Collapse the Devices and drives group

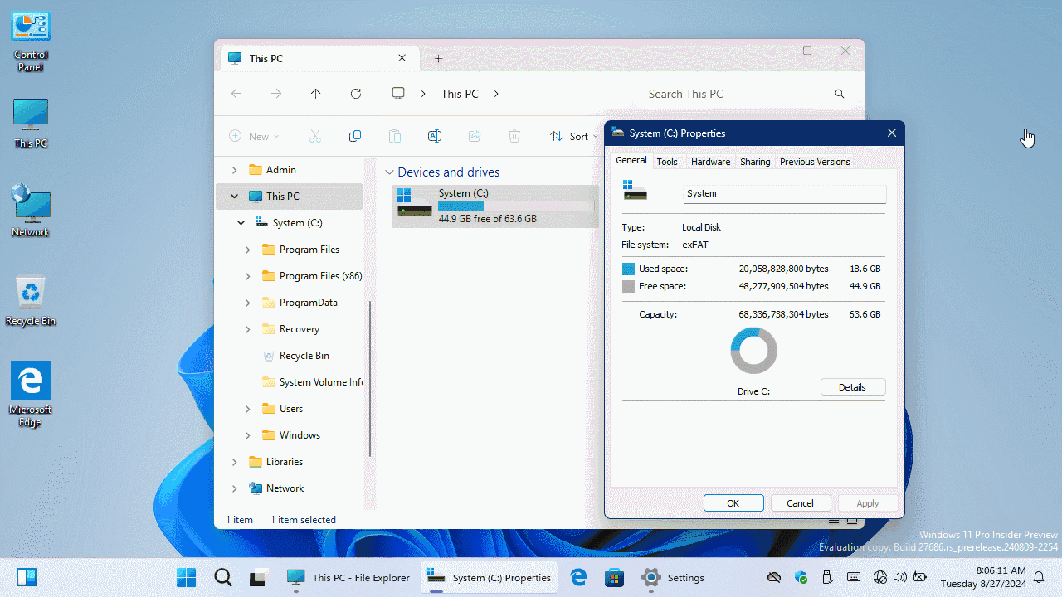(x=389, y=172)
